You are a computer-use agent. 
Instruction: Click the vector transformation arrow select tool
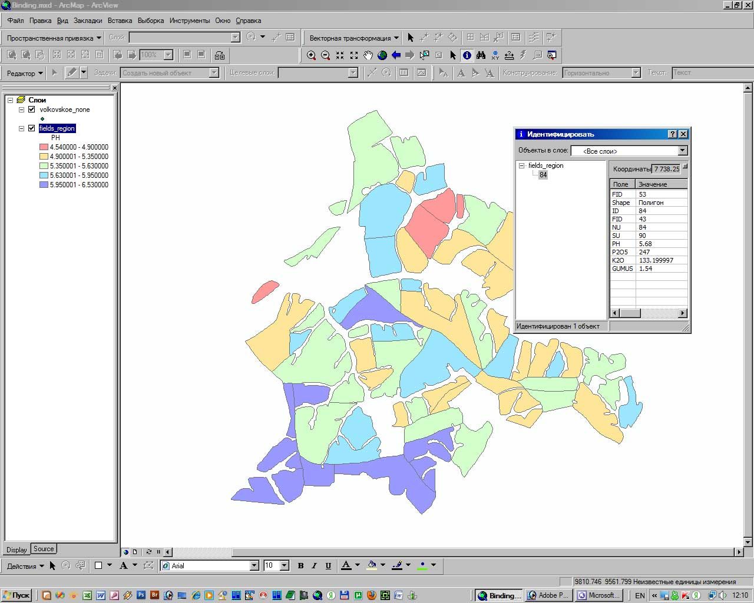point(411,38)
